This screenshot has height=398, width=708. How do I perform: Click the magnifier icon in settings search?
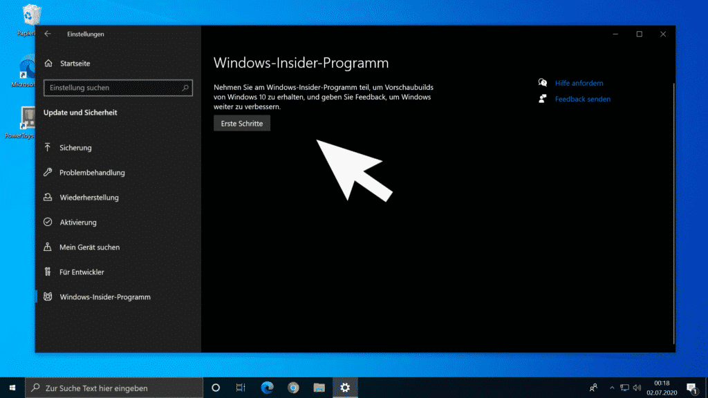185,88
